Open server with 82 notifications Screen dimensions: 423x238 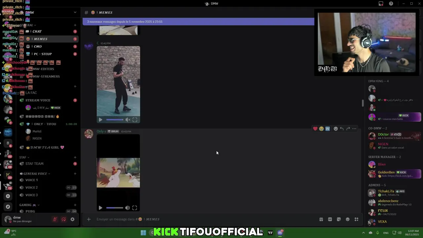[8, 154]
